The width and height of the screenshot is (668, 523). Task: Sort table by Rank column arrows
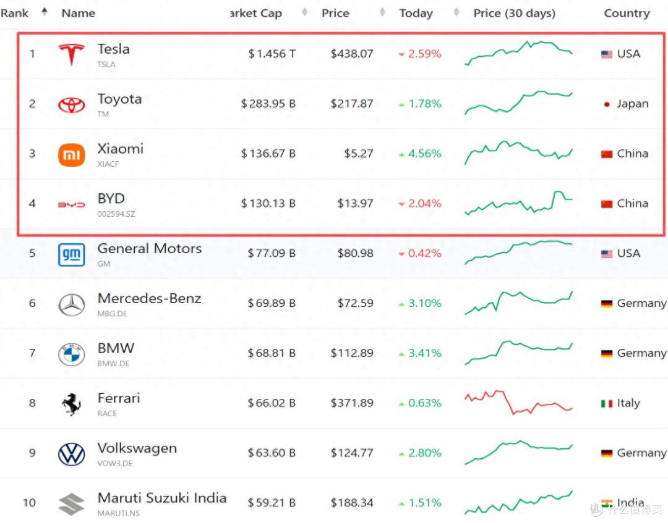point(44,12)
